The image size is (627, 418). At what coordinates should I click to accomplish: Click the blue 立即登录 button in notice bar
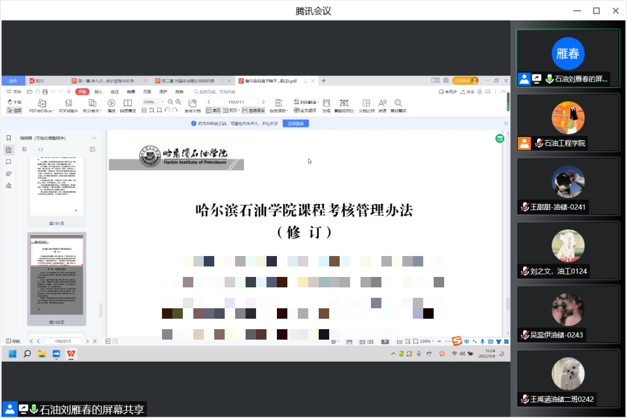(x=296, y=124)
